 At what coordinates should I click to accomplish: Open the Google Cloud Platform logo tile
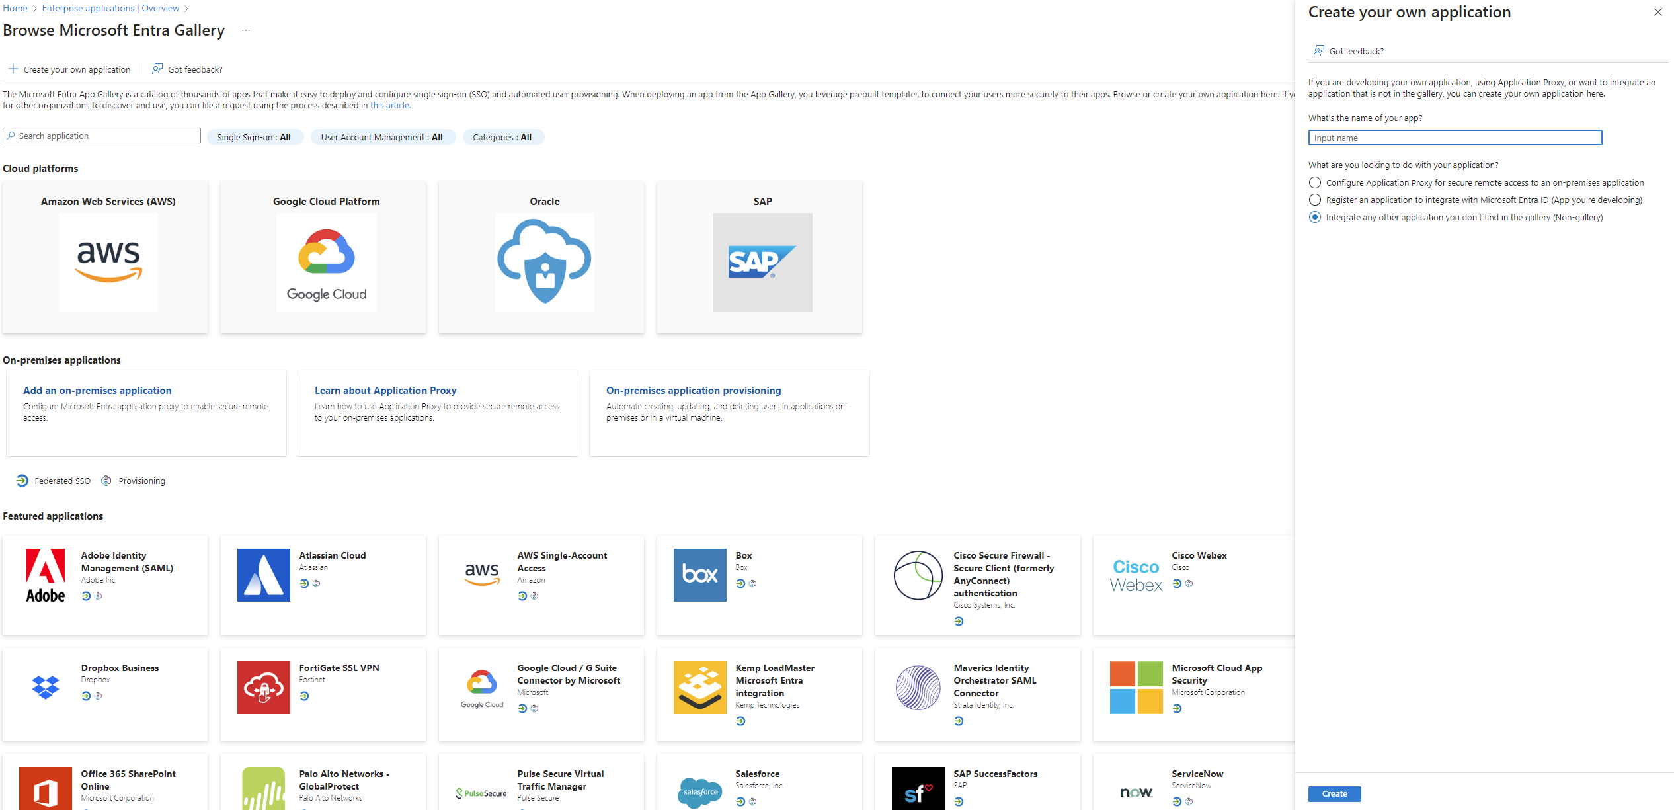coord(327,262)
